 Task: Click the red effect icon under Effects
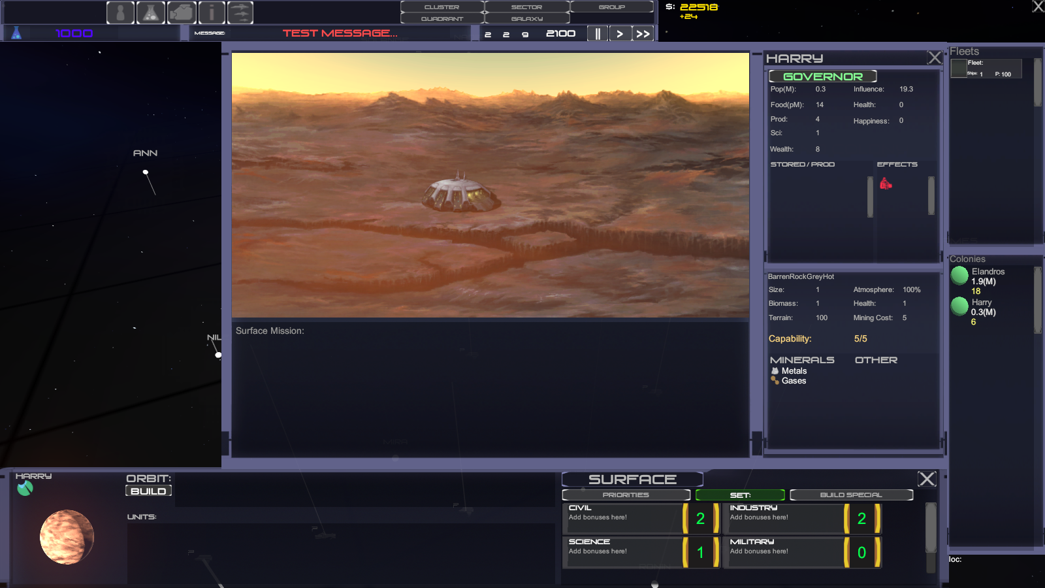click(x=886, y=184)
